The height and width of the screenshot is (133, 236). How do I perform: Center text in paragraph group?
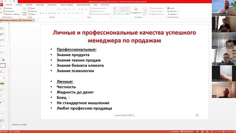pyautogui.click(x=72, y=13)
